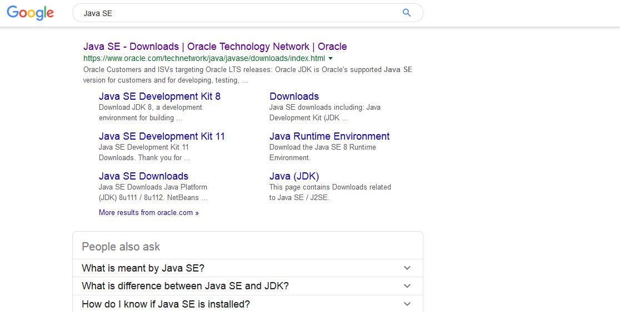Click the People also ask heading
This screenshot has height=312, width=620.
pyautogui.click(x=121, y=247)
